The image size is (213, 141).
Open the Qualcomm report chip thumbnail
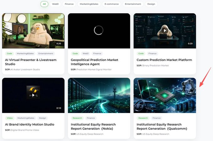(x=165, y=95)
